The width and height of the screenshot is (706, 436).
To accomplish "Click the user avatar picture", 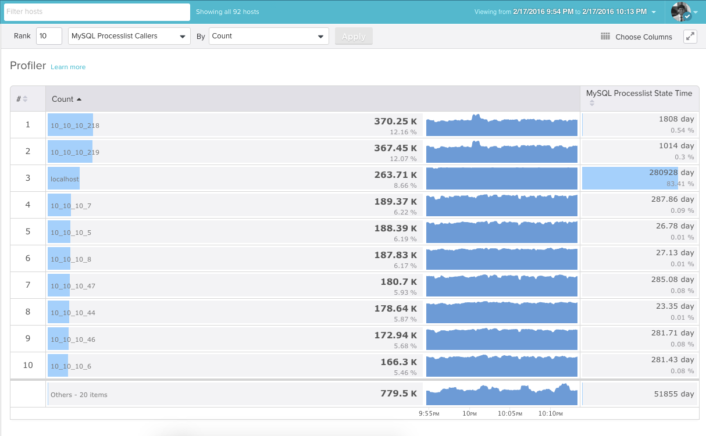I will coord(680,12).
